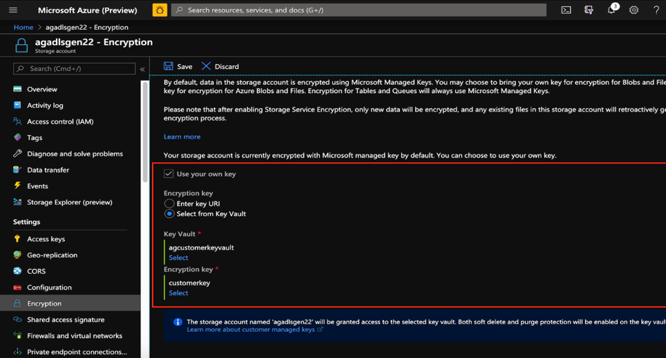
Task: Click the Save disk icon
Action: coord(168,66)
